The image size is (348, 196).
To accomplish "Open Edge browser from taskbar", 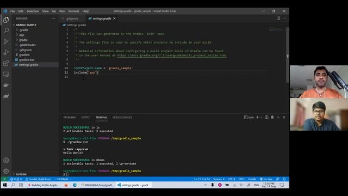I will click(75, 185).
